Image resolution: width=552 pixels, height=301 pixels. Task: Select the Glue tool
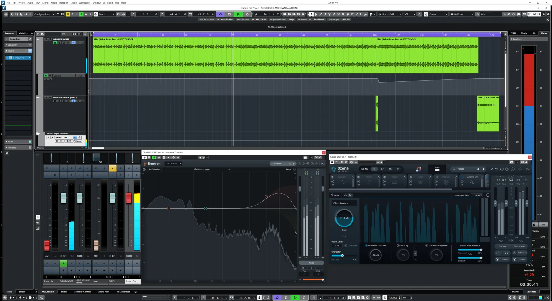pos(334,14)
